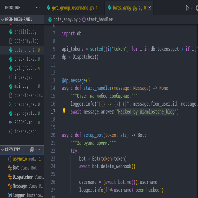Click the logger instance icon in outline

(10, 195)
